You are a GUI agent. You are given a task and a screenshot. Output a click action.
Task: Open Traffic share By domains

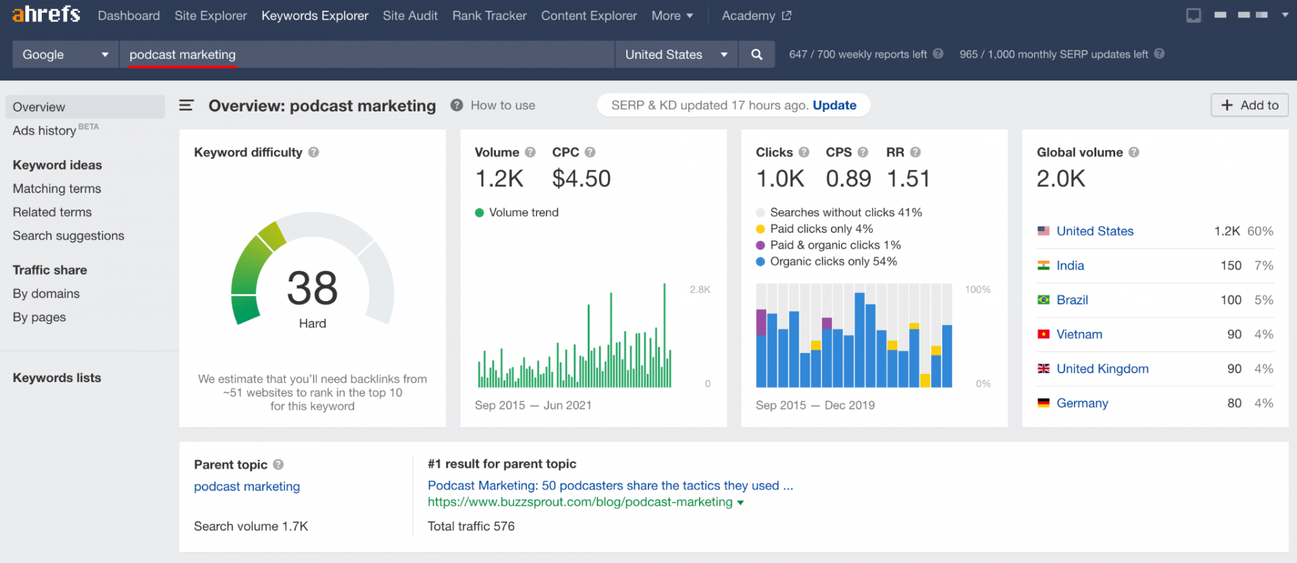(x=46, y=294)
